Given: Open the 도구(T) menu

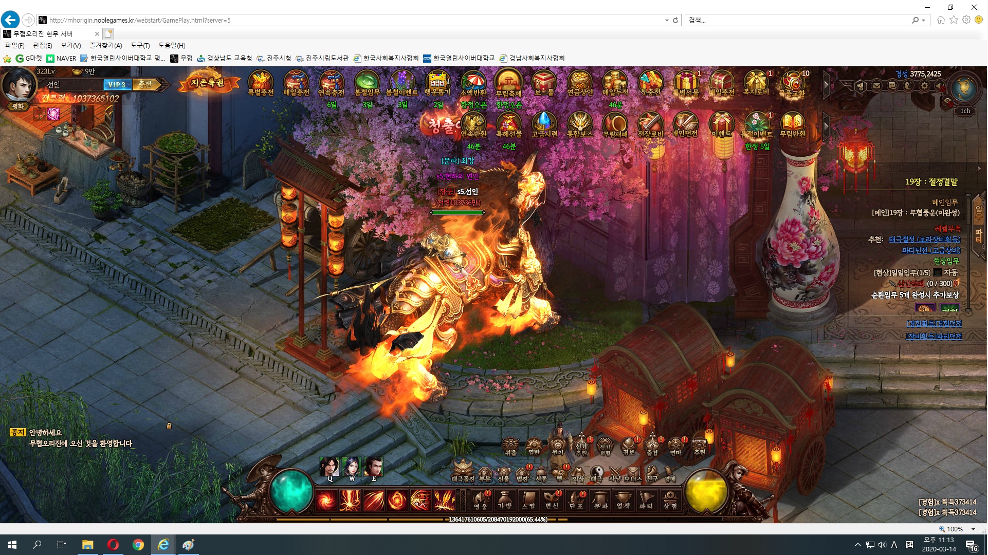Looking at the screenshot, I should [x=140, y=45].
